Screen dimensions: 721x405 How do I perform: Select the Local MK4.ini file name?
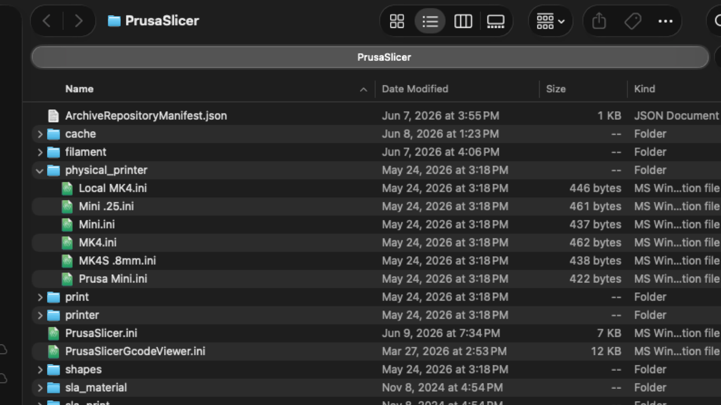(113, 188)
